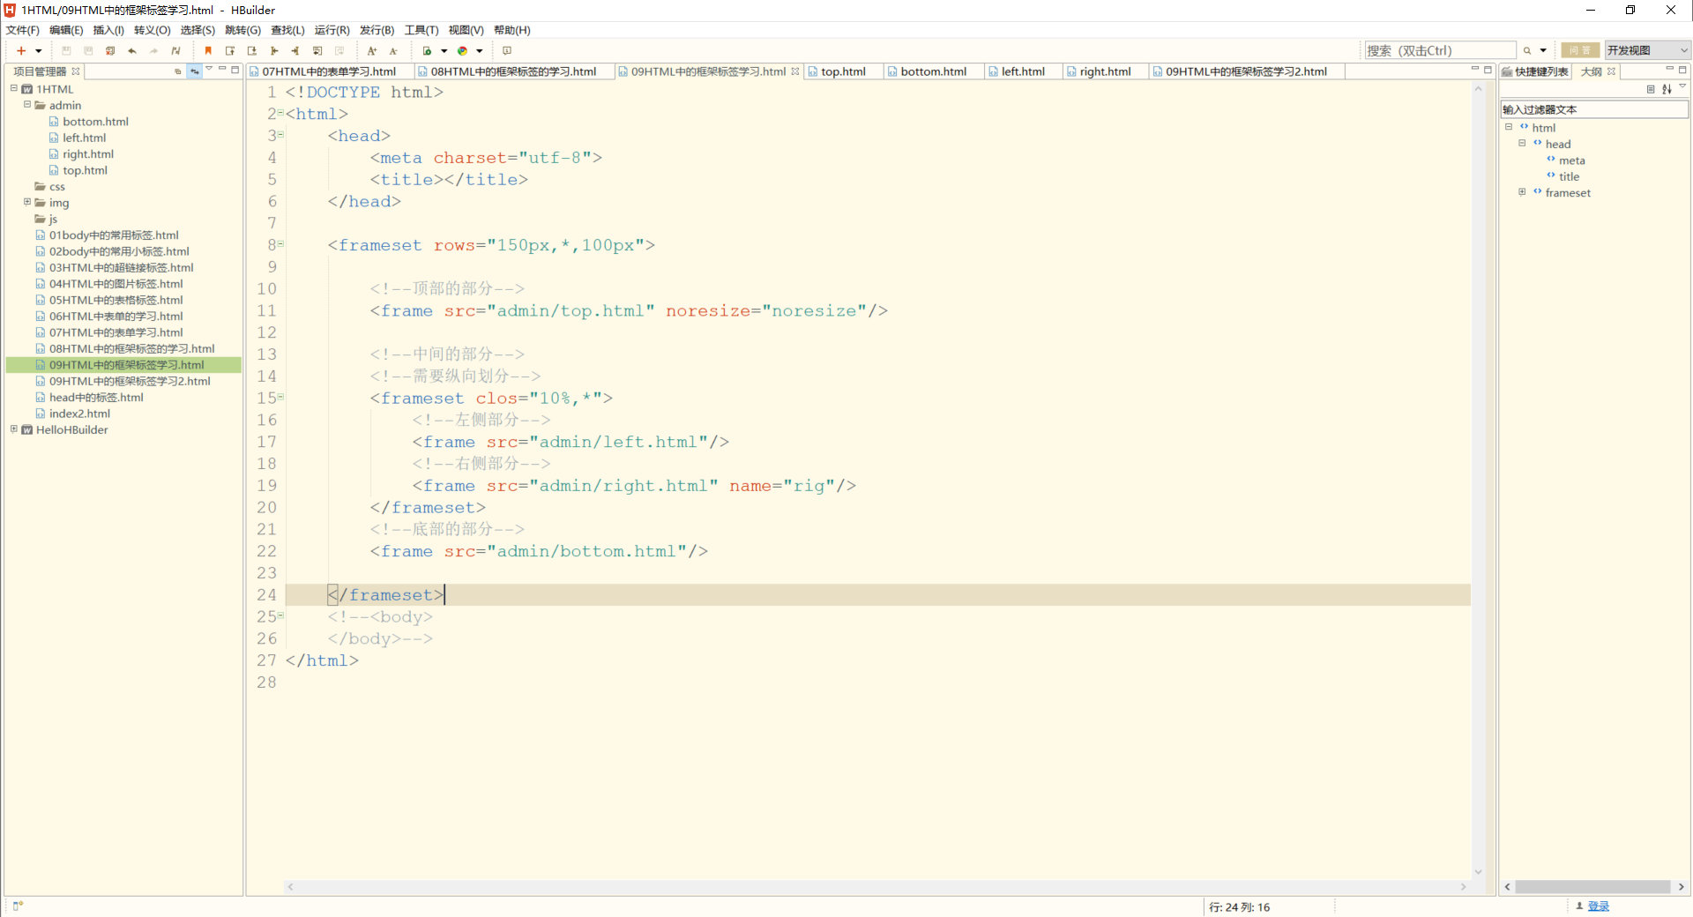The width and height of the screenshot is (1693, 917).
Task: Fold the head tag at line 3
Action: point(281,135)
